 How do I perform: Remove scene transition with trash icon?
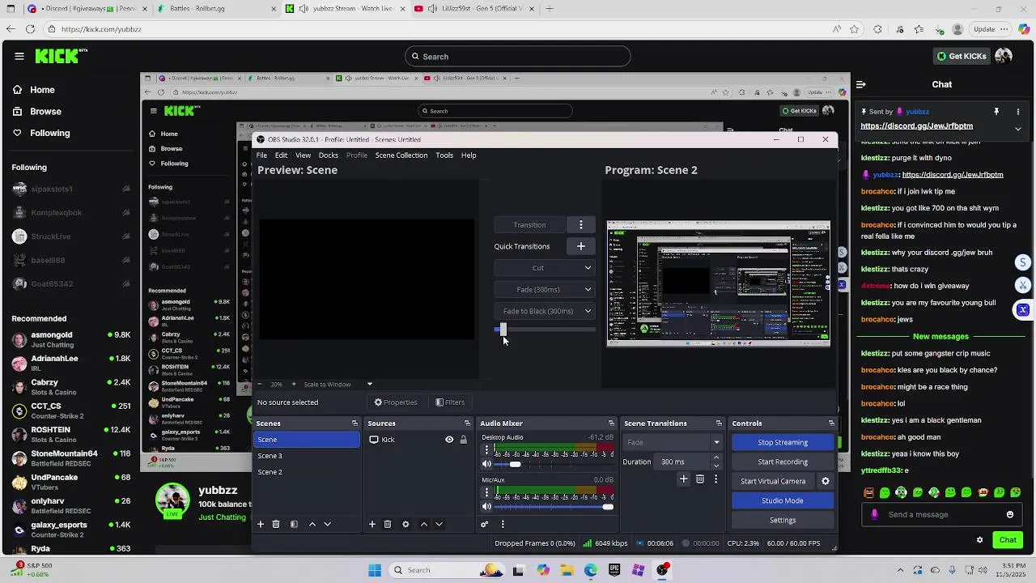pyautogui.click(x=700, y=479)
